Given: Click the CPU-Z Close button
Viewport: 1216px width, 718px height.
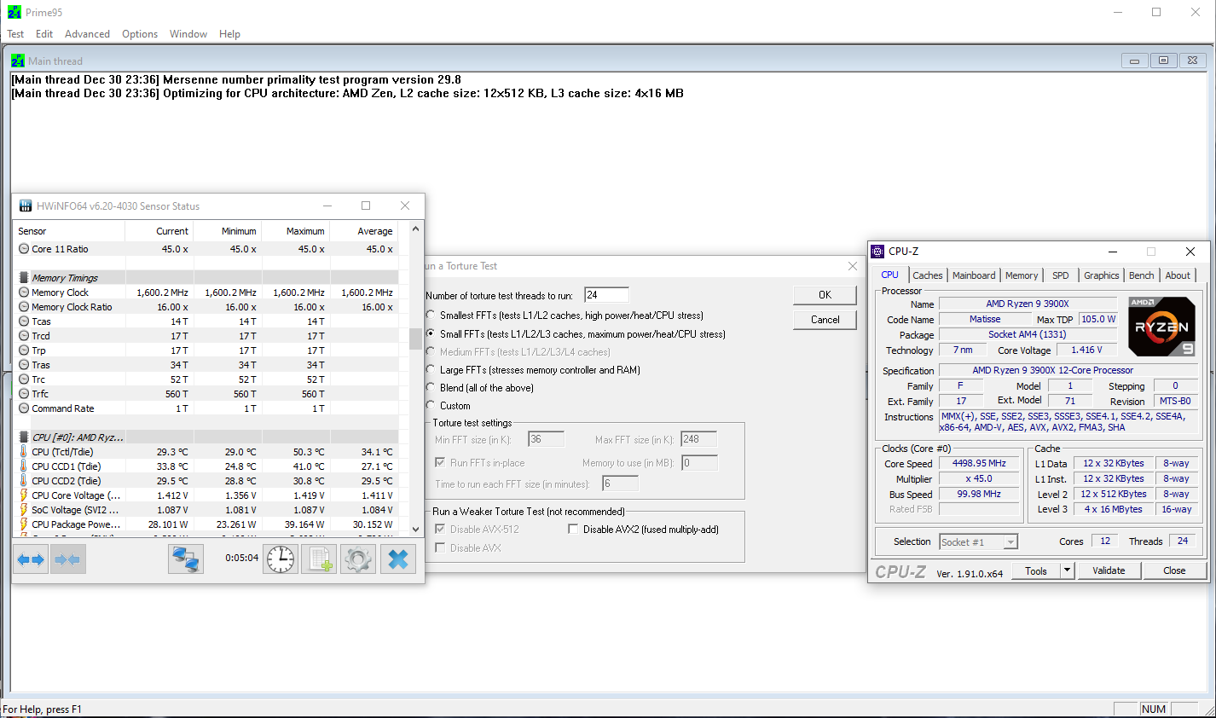Looking at the screenshot, I should [1174, 570].
